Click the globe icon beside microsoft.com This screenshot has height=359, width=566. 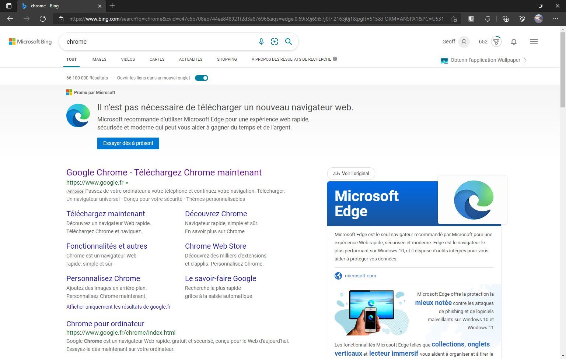tap(338, 276)
